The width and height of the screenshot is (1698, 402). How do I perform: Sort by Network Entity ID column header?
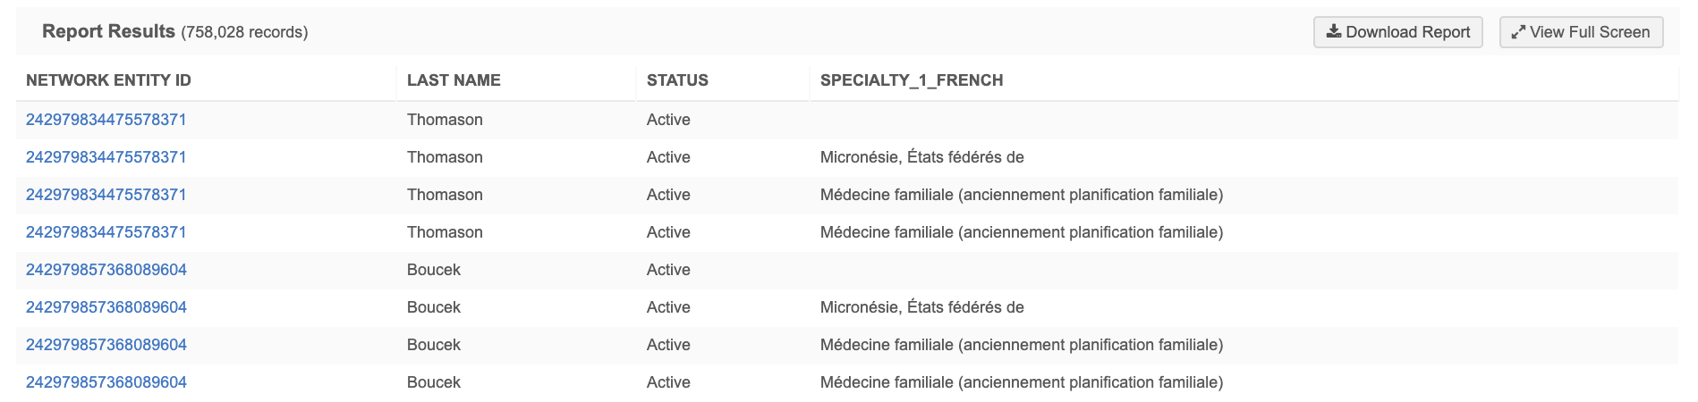pyautogui.click(x=108, y=80)
